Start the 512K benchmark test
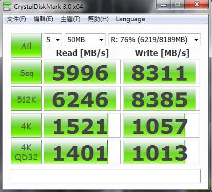 (x=26, y=99)
